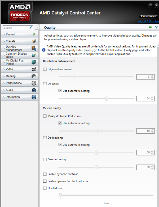Expand the Performance section arrow

pyautogui.click(x=4, y=83)
